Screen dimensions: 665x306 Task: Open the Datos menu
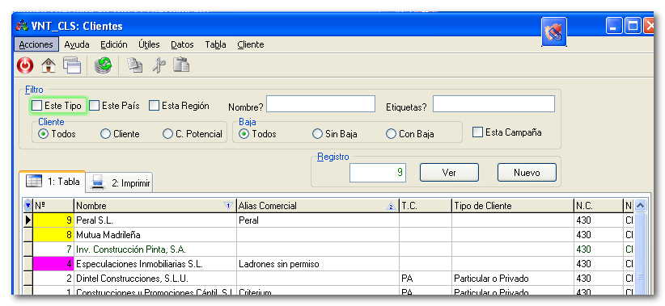click(x=182, y=44)
